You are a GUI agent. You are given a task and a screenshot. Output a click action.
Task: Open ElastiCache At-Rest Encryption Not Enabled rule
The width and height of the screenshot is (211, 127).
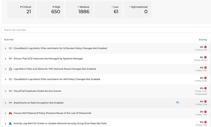pyautogui.click(x=38, y=103)
